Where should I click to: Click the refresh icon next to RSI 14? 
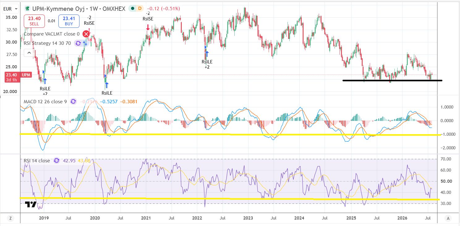coord(57,160)
